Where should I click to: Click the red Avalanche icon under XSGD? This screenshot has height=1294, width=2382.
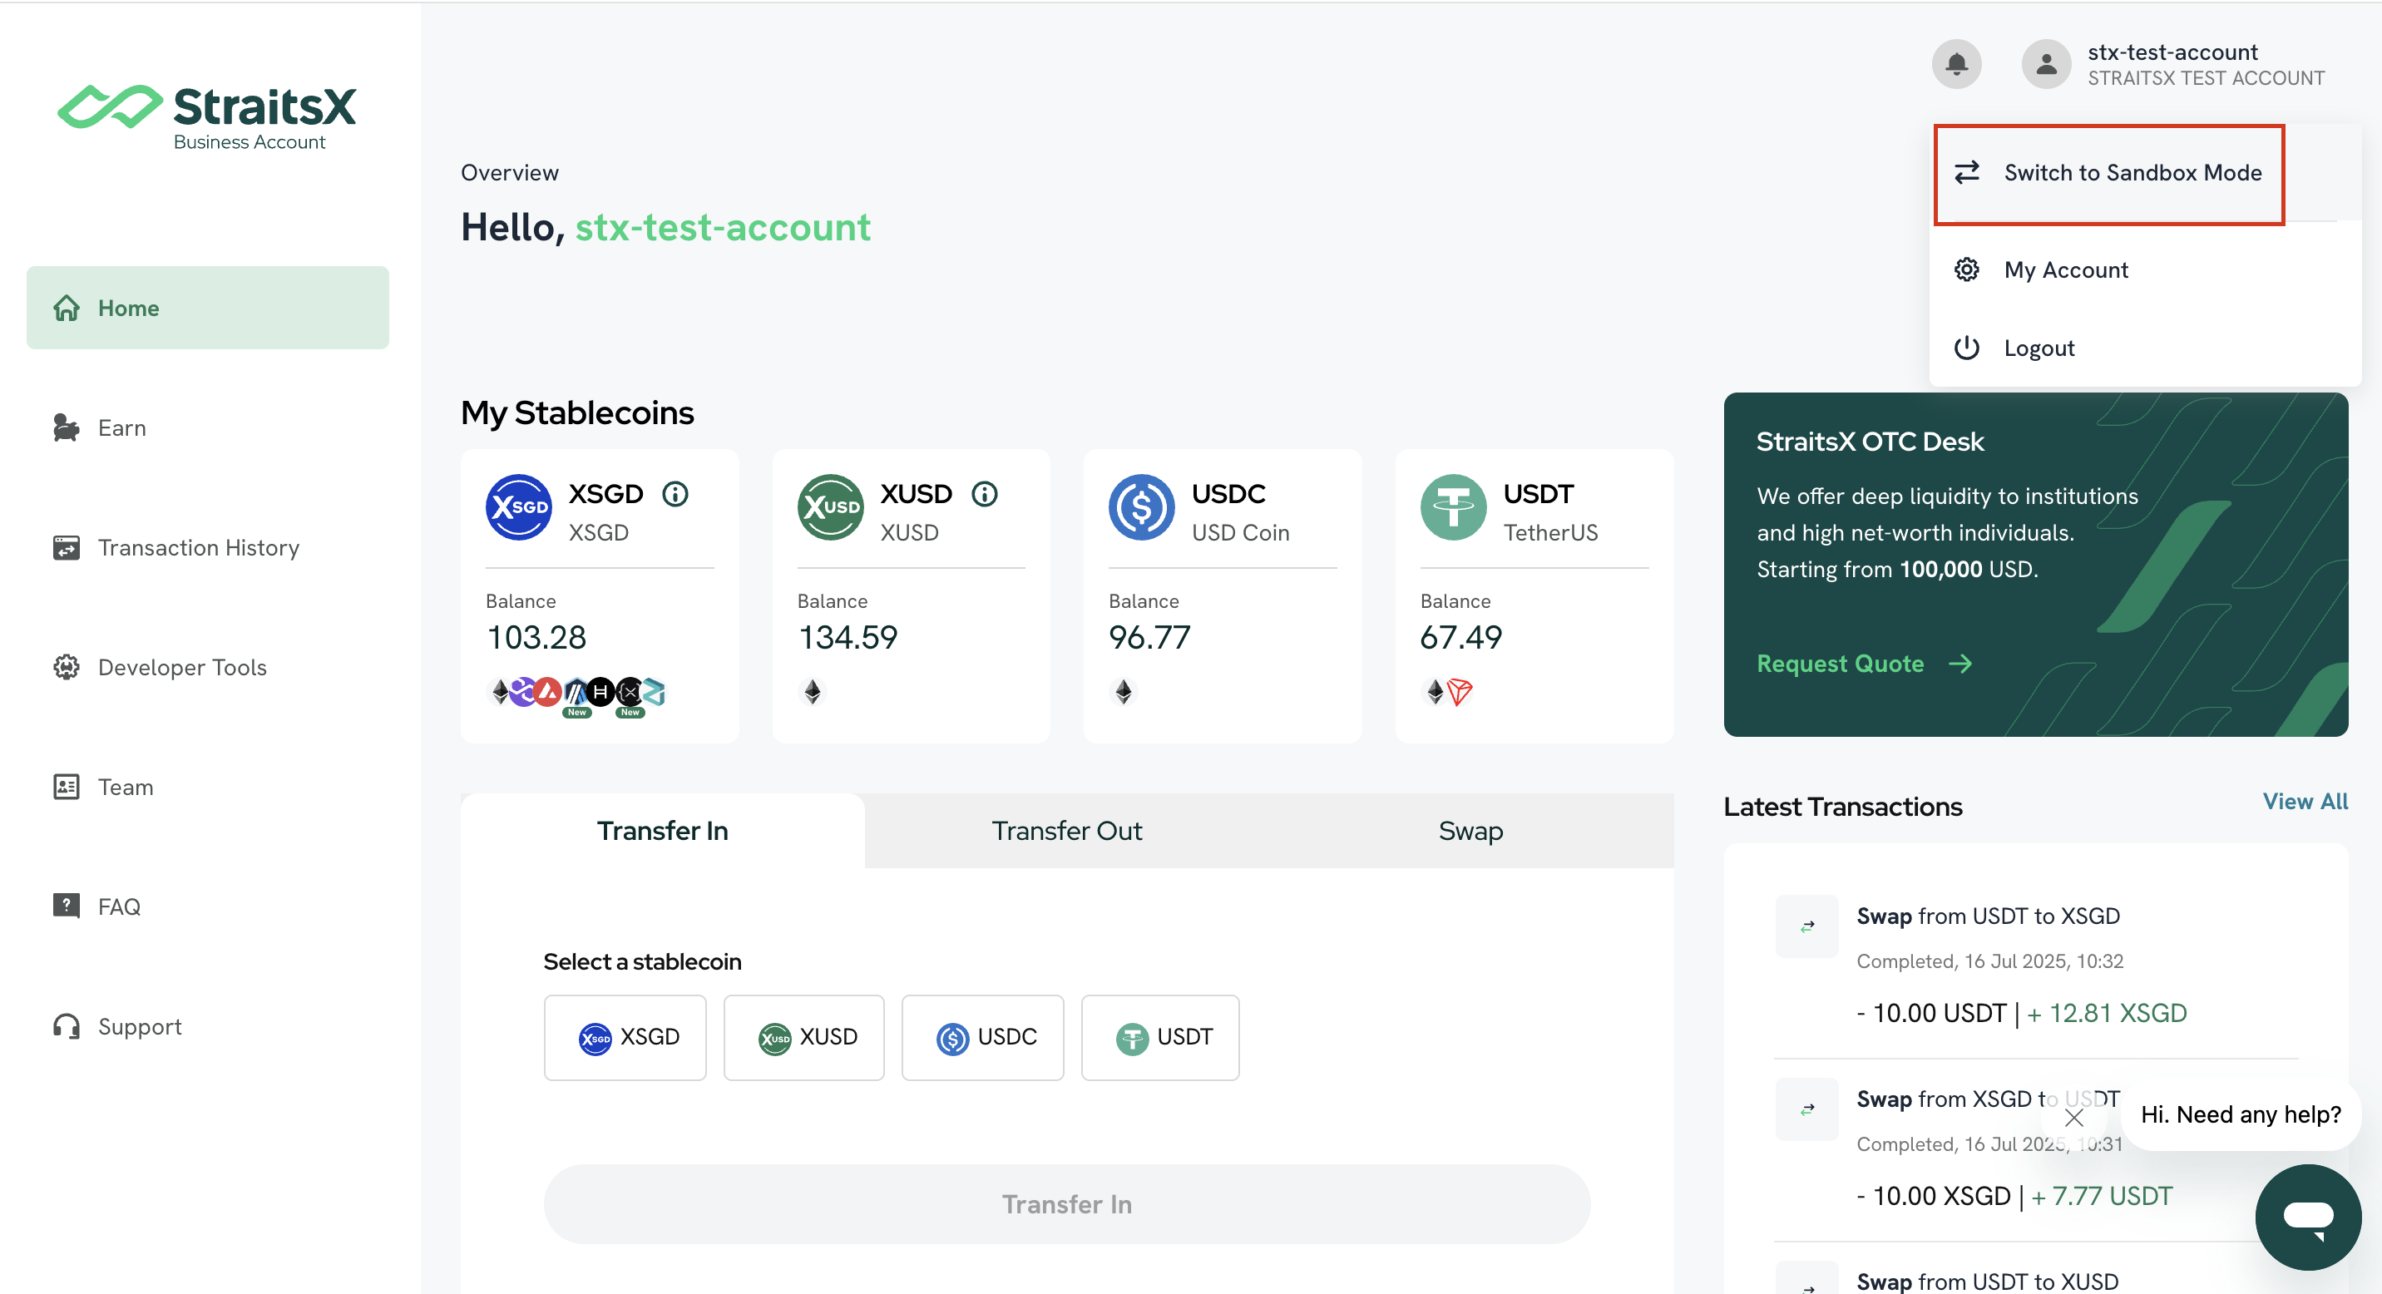(548, 691)
